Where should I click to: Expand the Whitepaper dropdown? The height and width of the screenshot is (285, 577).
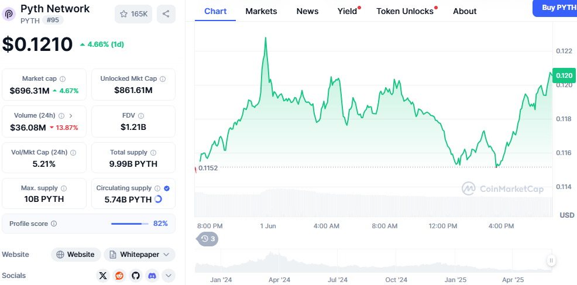139,255
